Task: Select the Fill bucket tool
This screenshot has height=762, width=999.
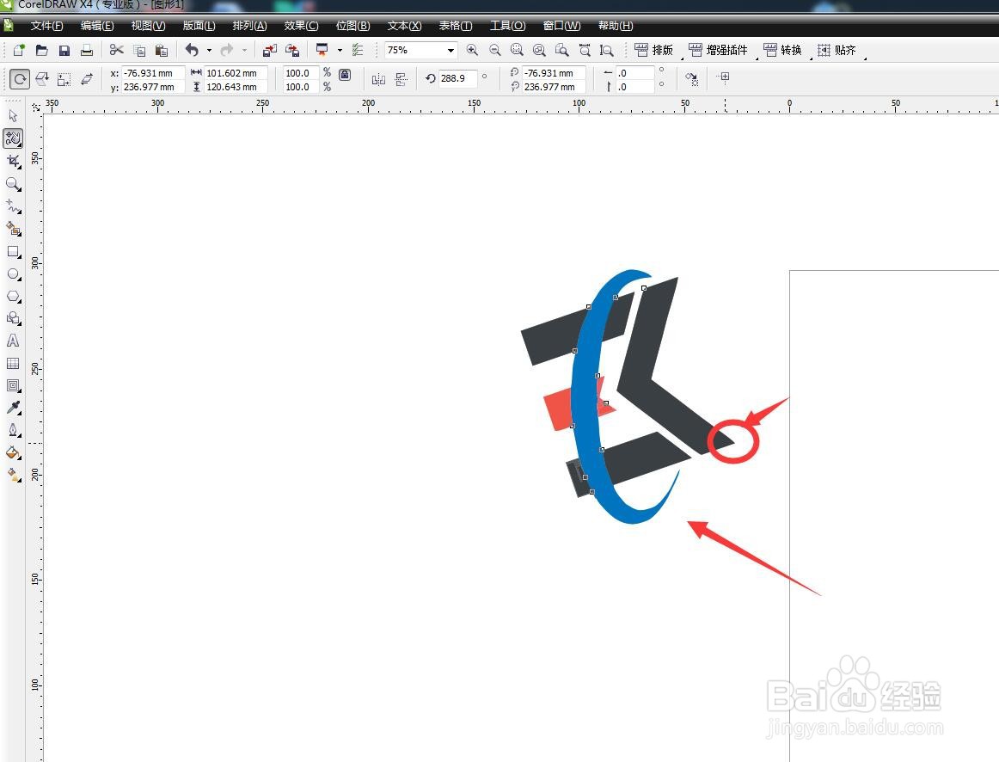Action: click(13, 453)
